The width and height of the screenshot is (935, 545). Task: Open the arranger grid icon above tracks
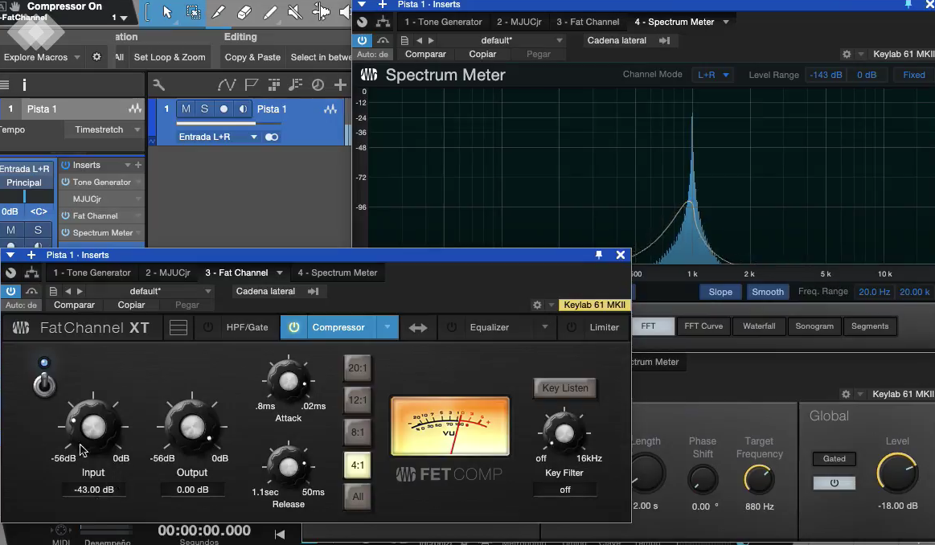[273, 85]
